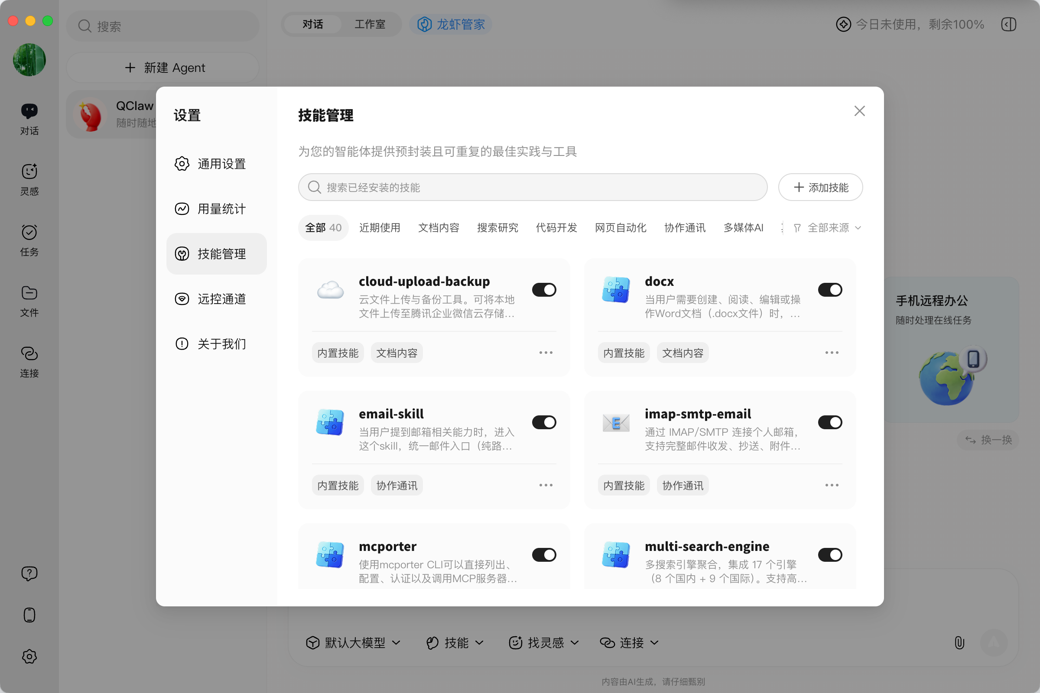Click the 添加技能 button

[x=820, y=188]
